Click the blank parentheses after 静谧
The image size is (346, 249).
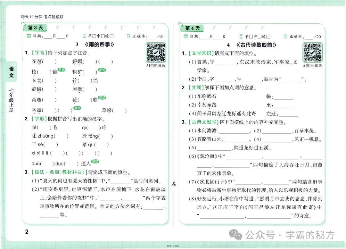tap(49, 89)
